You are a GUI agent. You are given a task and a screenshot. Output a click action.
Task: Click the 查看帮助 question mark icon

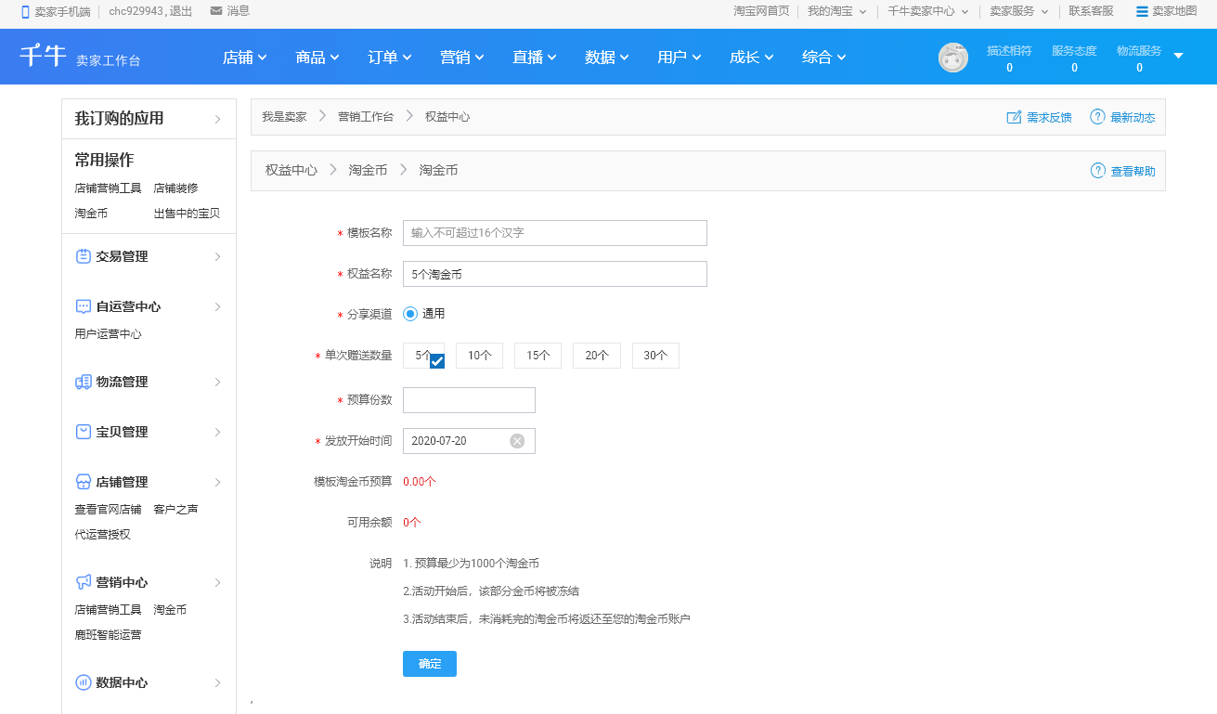(x=1097, y=171)
